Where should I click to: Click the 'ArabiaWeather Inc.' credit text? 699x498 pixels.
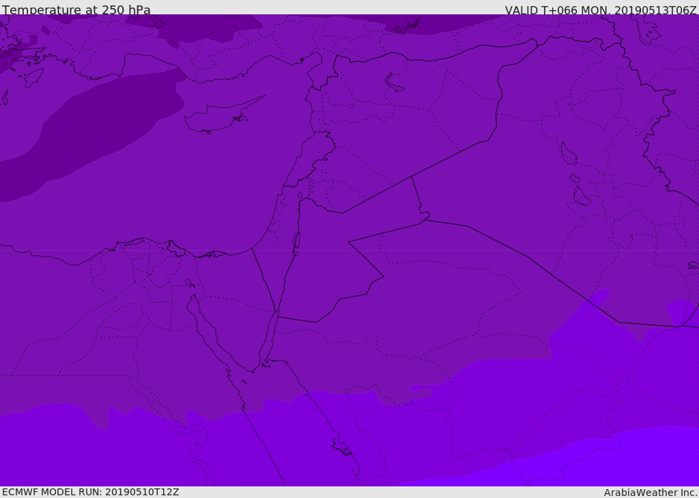coord(651,493)
